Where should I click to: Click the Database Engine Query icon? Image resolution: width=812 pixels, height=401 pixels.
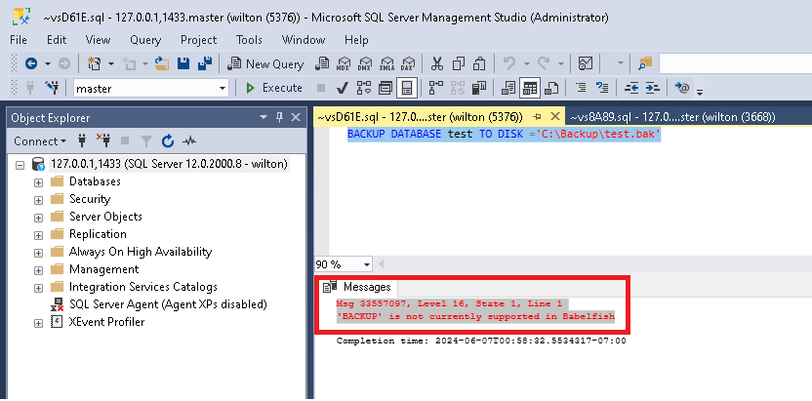pos(323,63)
